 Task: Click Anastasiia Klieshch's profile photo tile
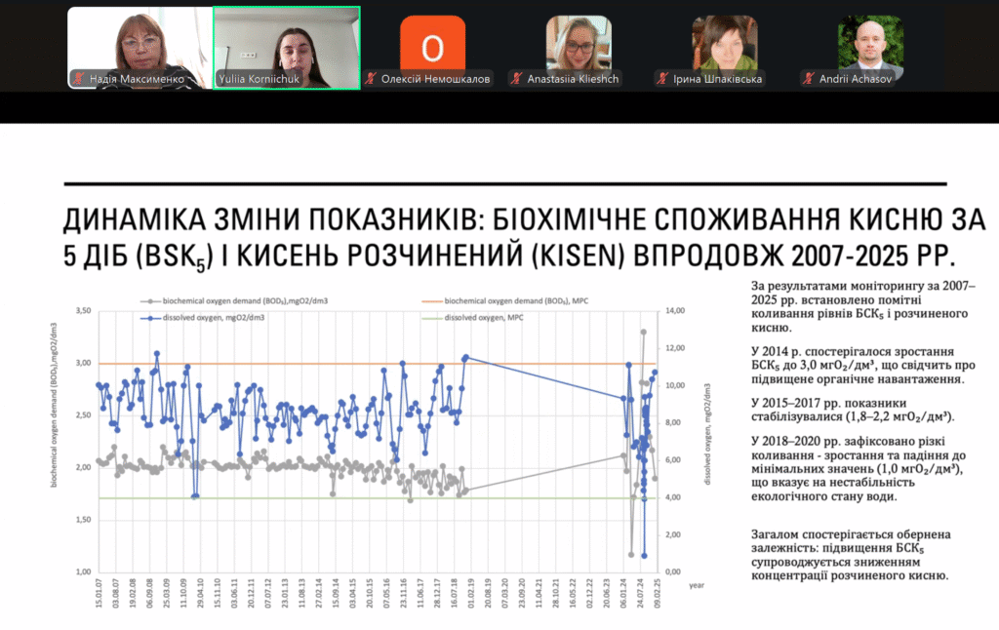[579, 43]
